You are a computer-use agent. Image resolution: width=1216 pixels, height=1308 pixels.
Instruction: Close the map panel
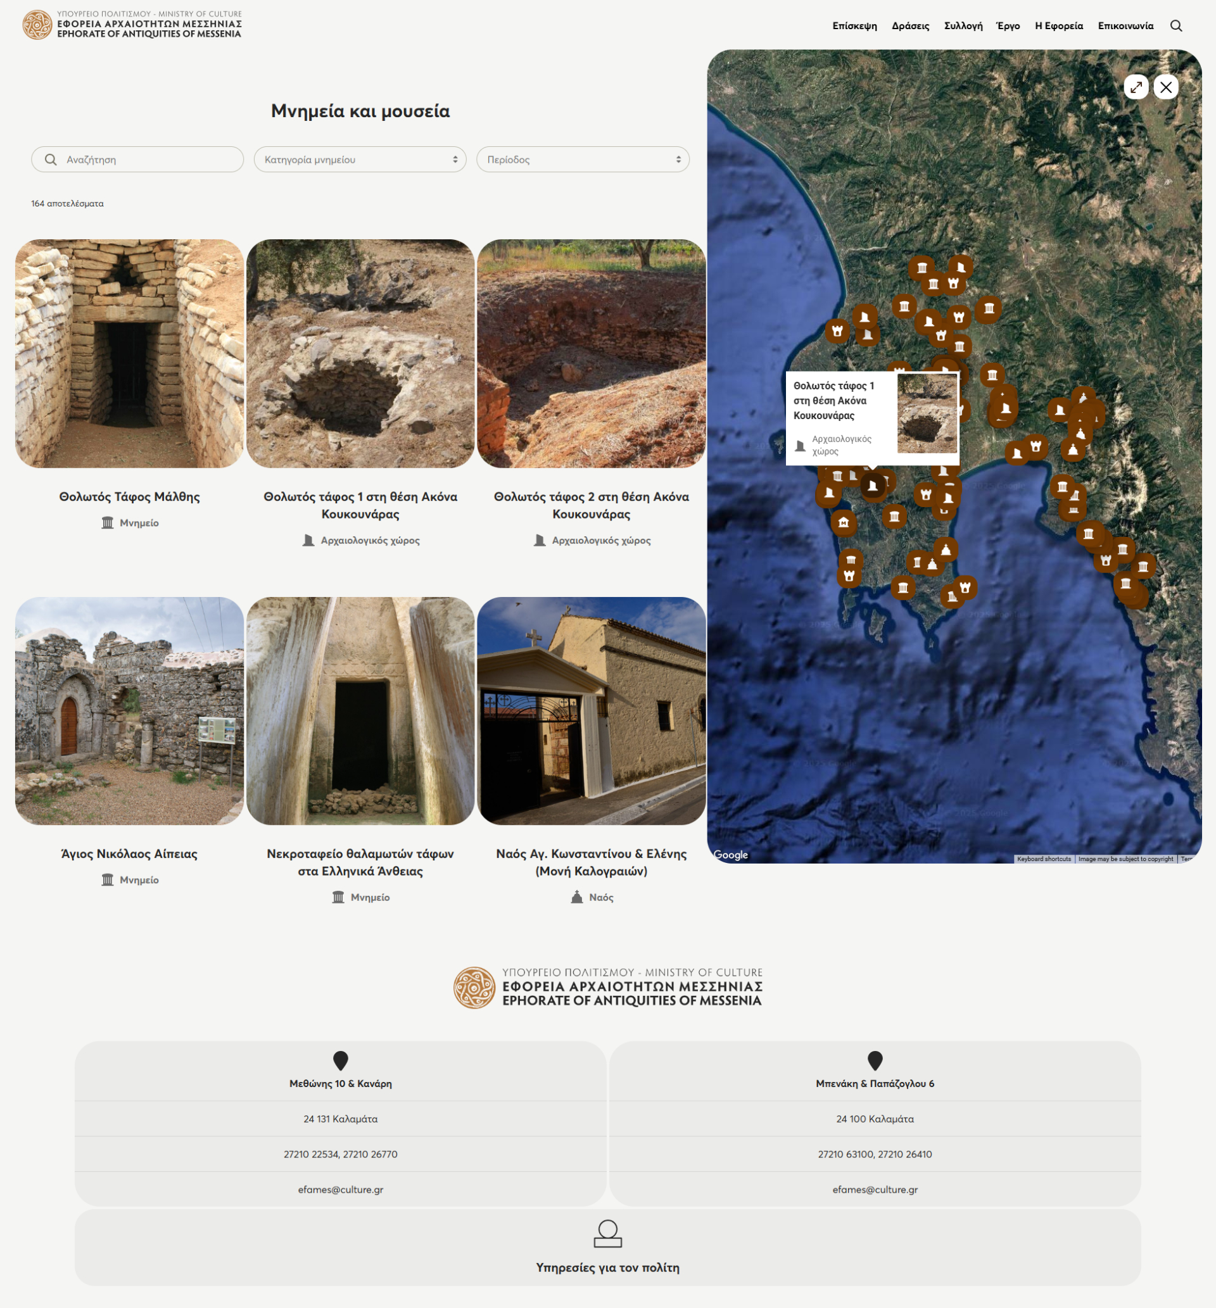coord(1165,87)
